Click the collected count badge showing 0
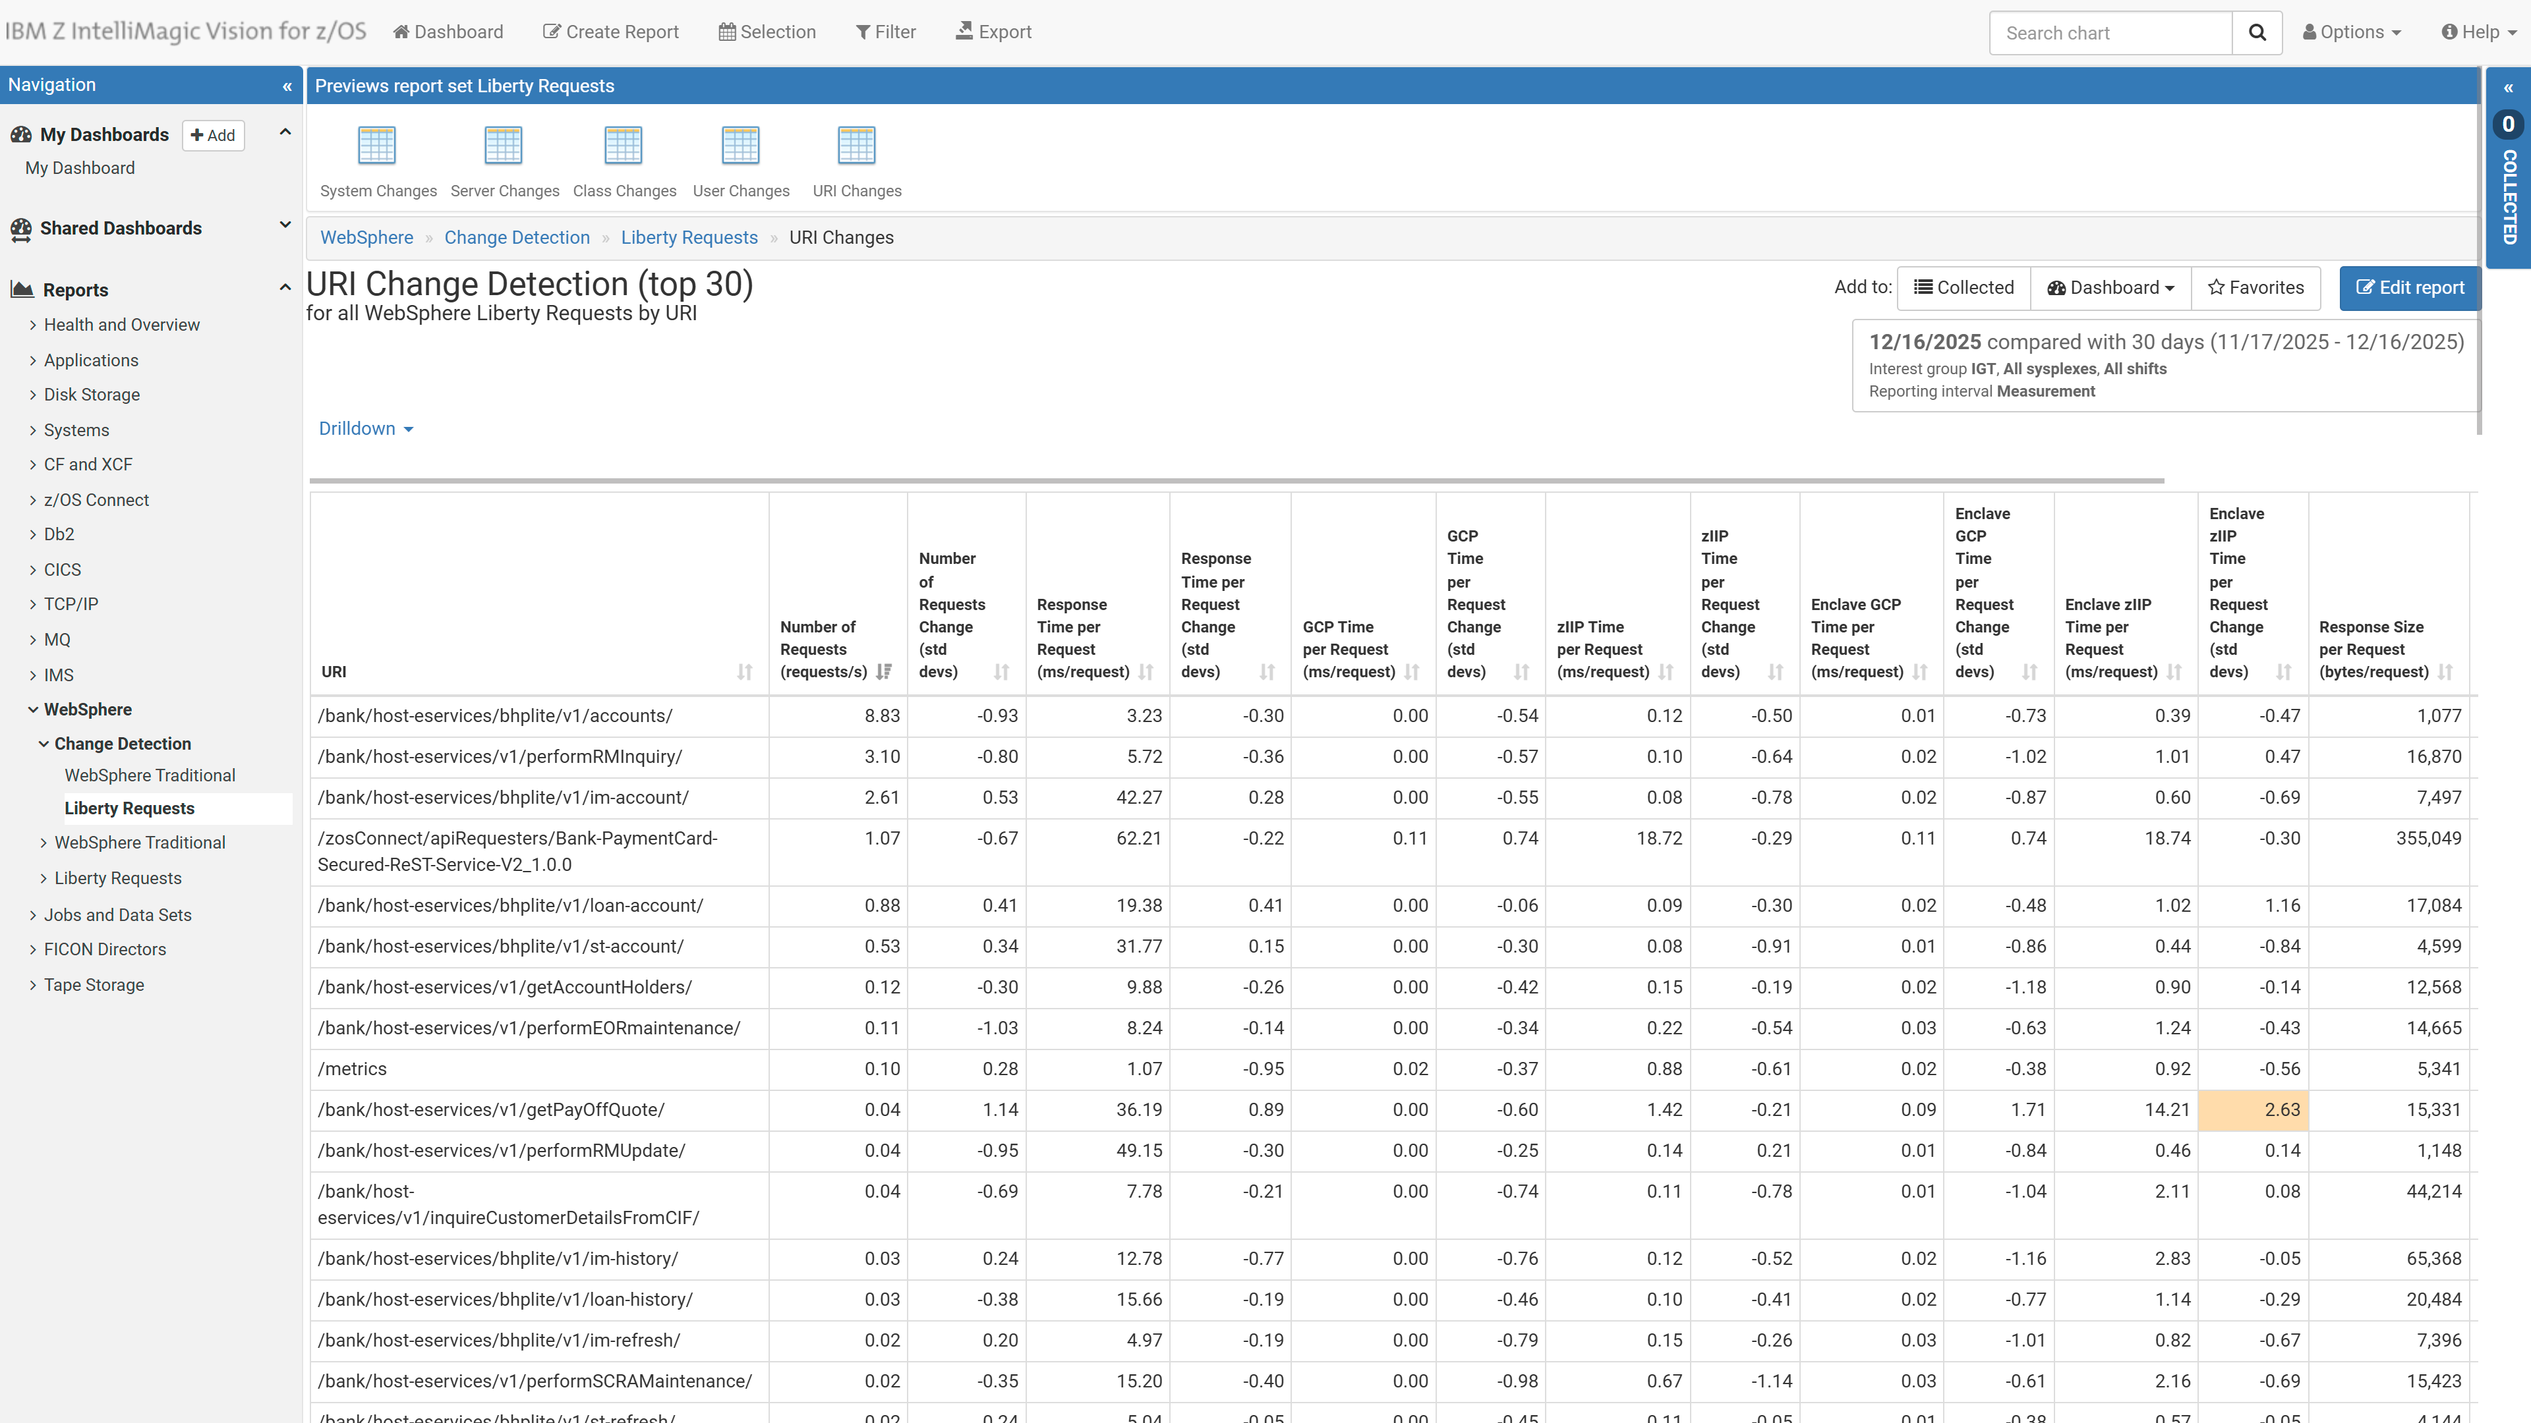Image resolution: width=2531 pixels, height=1423 pixels. coord(2509,125)
